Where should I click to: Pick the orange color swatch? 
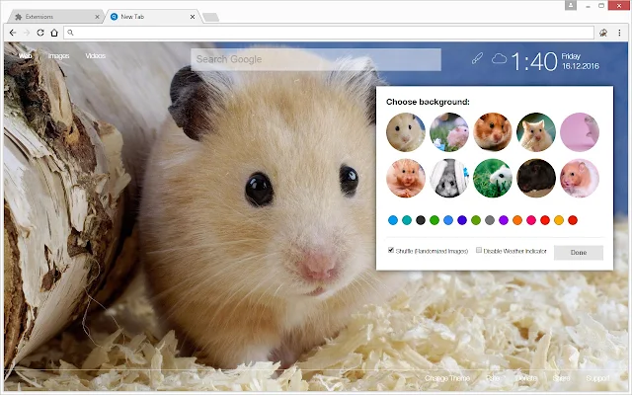tap(517, 220)
